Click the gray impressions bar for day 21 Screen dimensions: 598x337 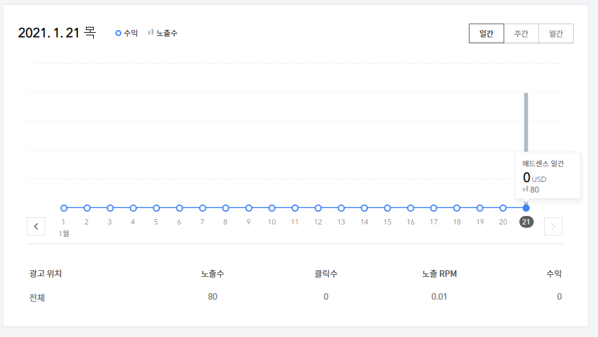tap(526, 122)
